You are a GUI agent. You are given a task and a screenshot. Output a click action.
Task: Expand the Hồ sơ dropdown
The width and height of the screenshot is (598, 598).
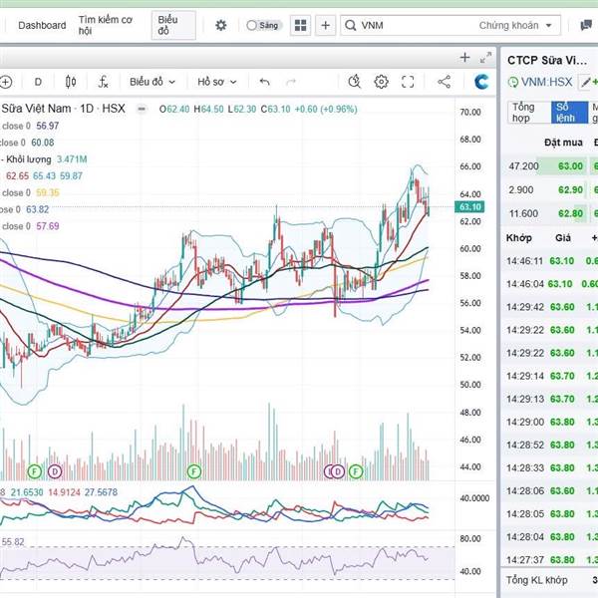coord(217,82)
